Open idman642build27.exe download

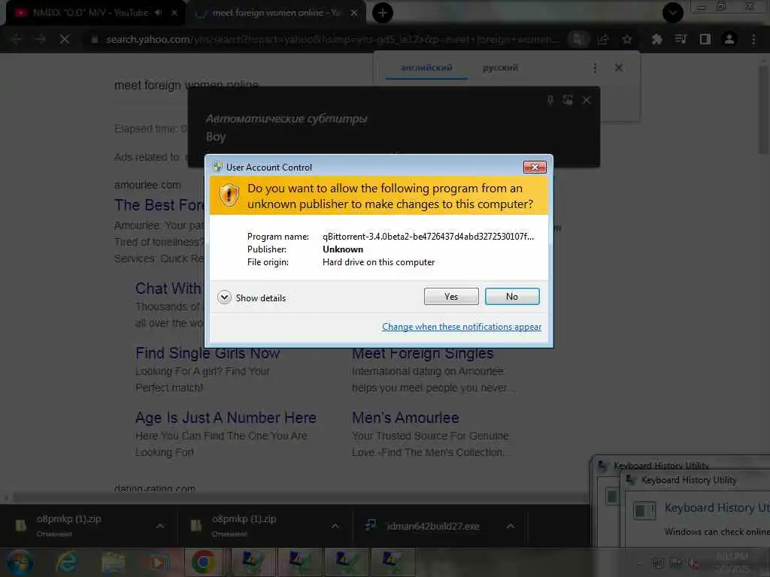(x=432, y=526)
